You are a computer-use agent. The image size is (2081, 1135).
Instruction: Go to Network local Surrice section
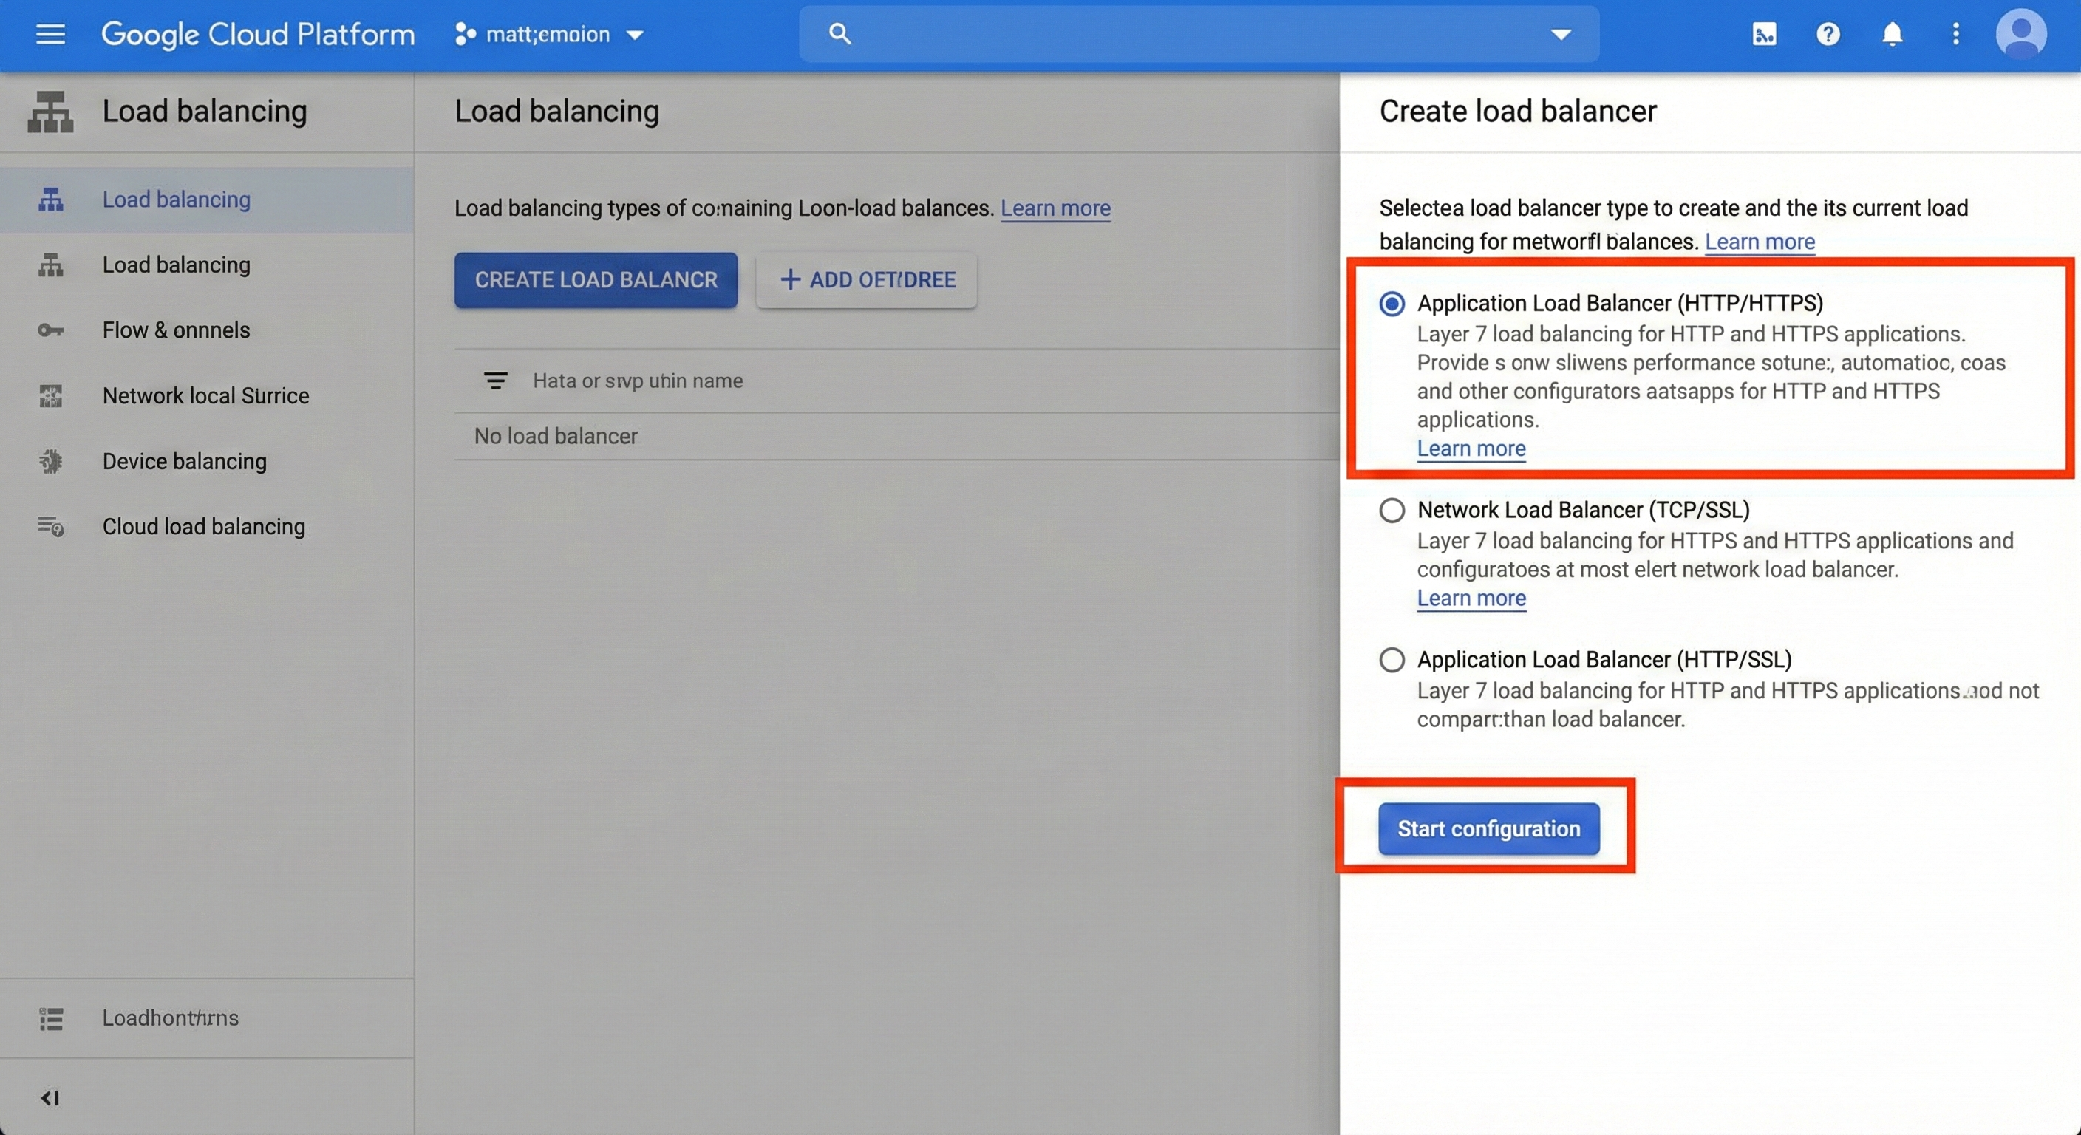click(x=205, y=396)
